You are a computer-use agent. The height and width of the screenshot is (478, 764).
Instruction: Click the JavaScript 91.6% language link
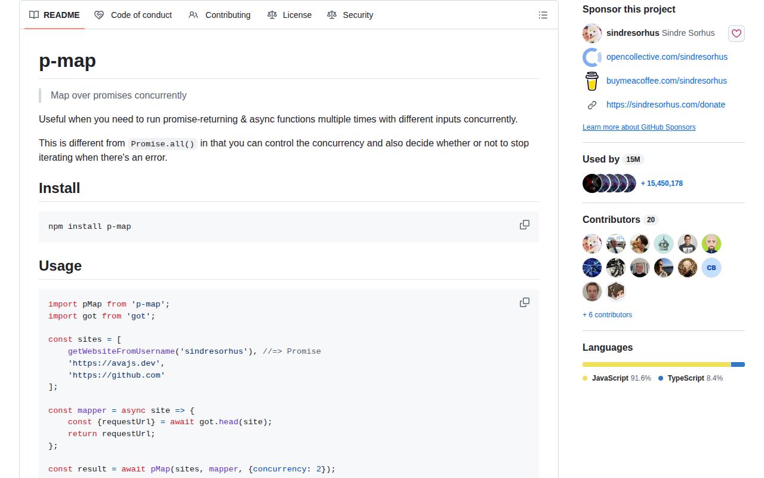click(617, 378)
